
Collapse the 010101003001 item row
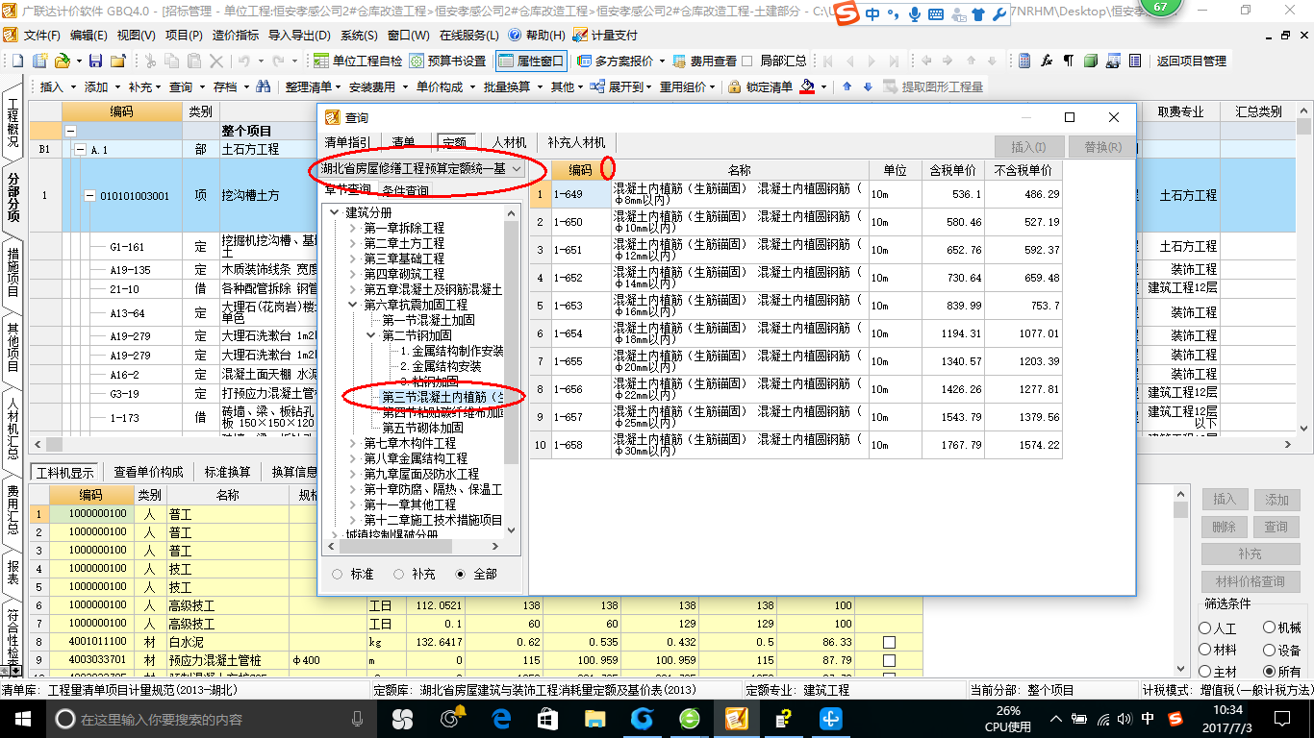[89, 196]
